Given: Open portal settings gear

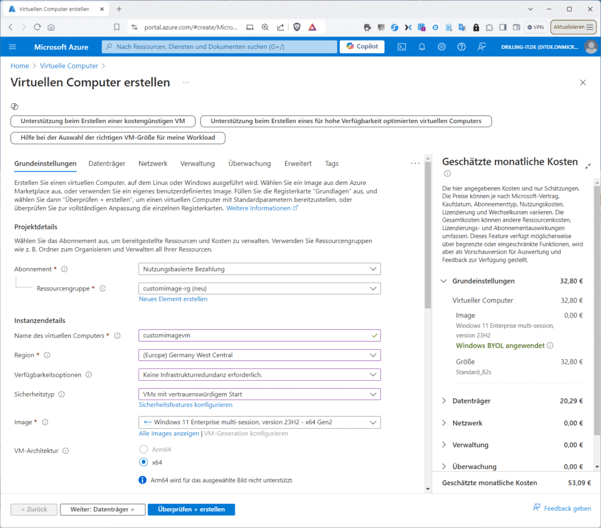Looking at the screenshot, I should tap(441, 47).
